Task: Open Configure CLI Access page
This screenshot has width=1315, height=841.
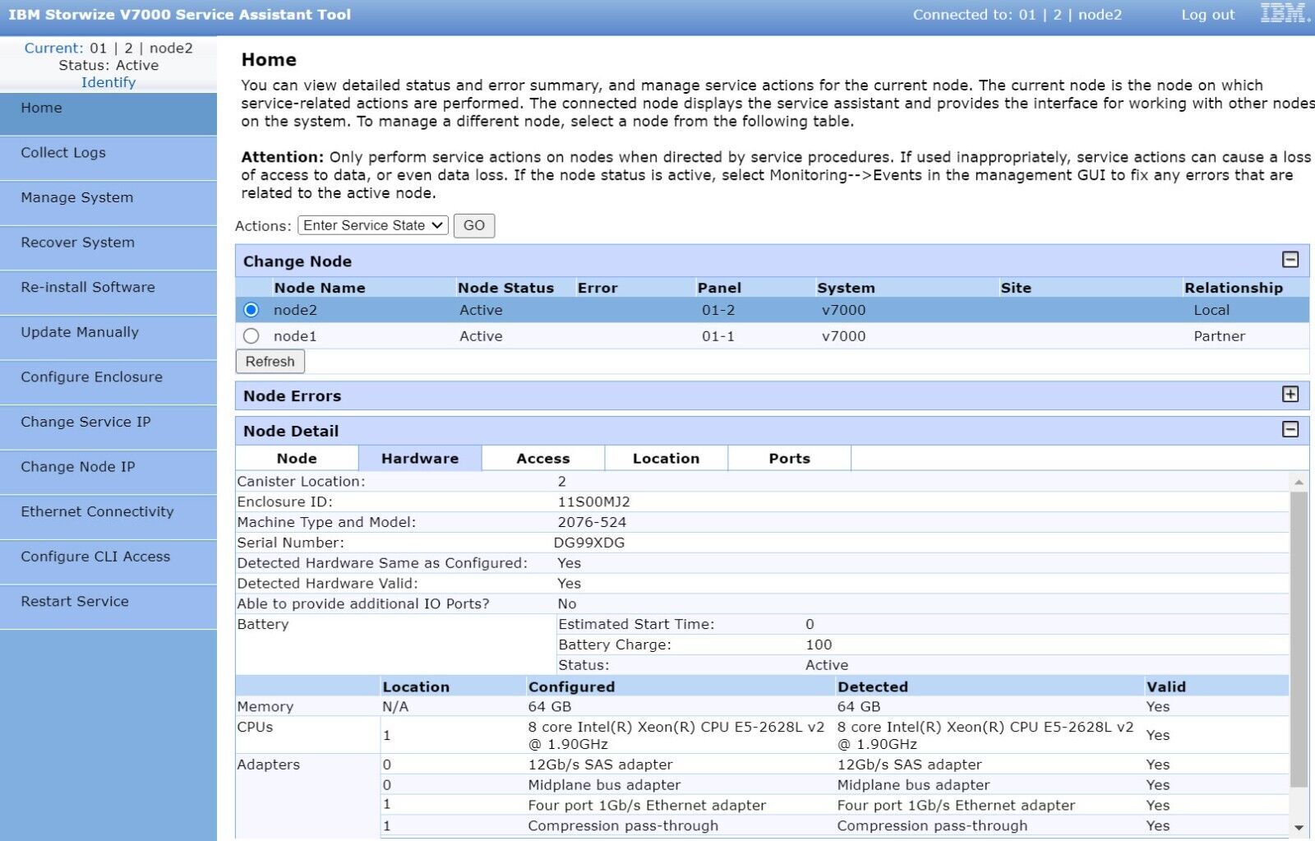Action: click(108, 563)
